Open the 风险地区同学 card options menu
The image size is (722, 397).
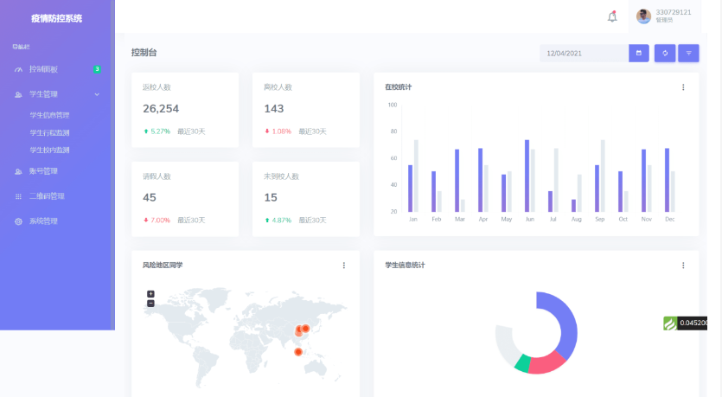[343, 266]
